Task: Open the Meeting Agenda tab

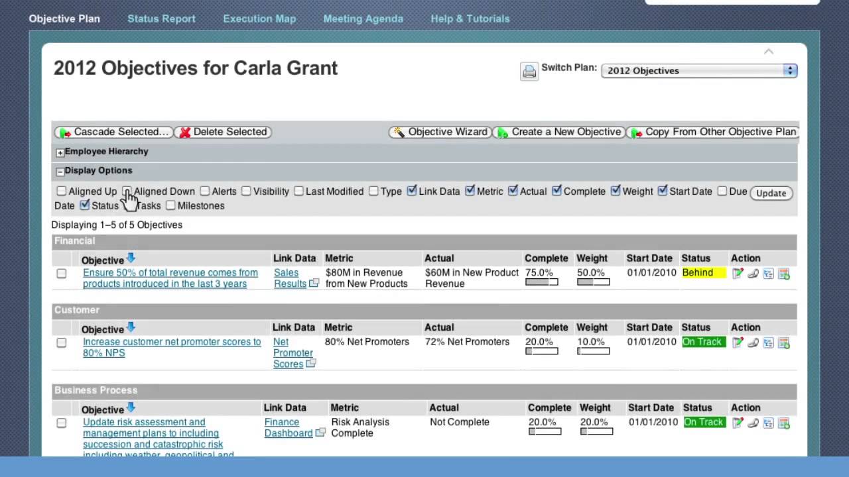Action: coord(363,19)
